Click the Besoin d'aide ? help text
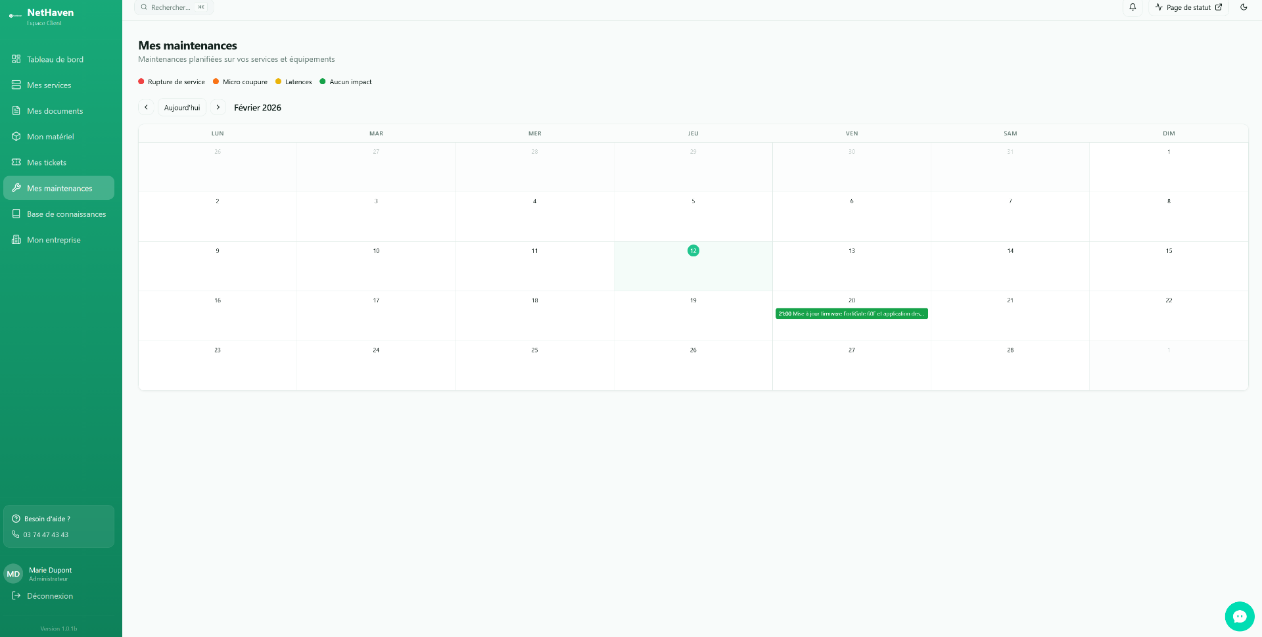The height and width of the screenshot is (637, 1262). click(x=47, y=519)
